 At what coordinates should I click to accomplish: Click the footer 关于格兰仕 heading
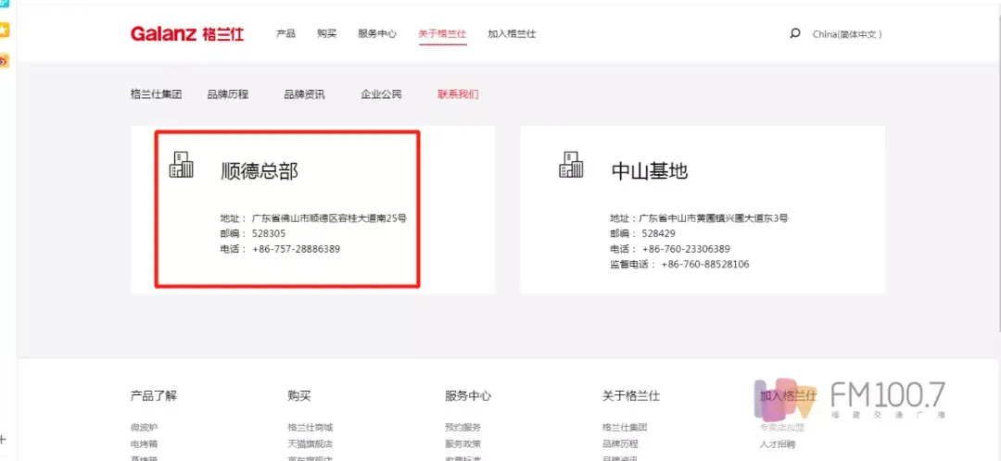(x=631, y=396)
